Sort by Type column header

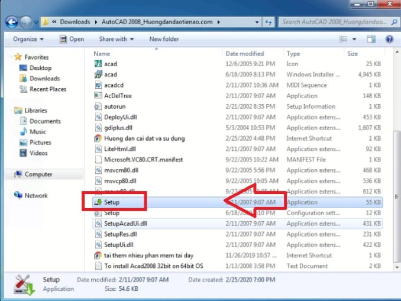pos(293,54)
